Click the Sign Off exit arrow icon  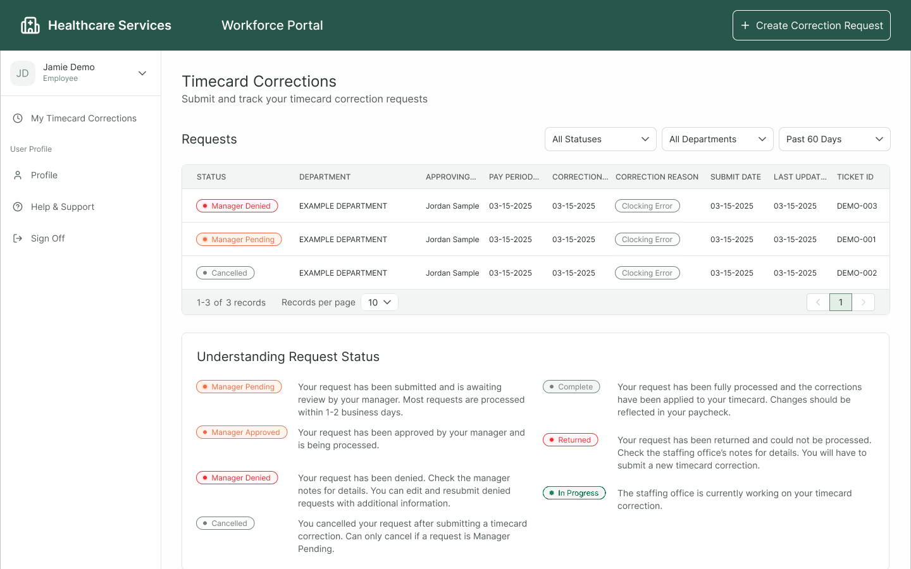[18, 238]
